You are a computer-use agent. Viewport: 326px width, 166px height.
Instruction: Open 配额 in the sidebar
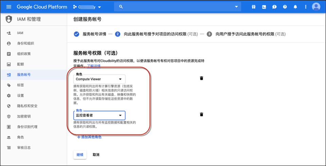20,64
